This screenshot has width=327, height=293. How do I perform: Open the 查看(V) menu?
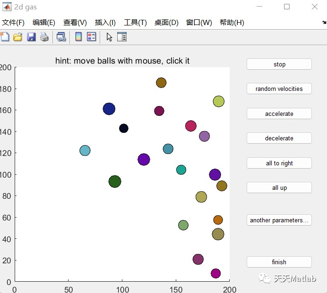(x=75, y=23)
